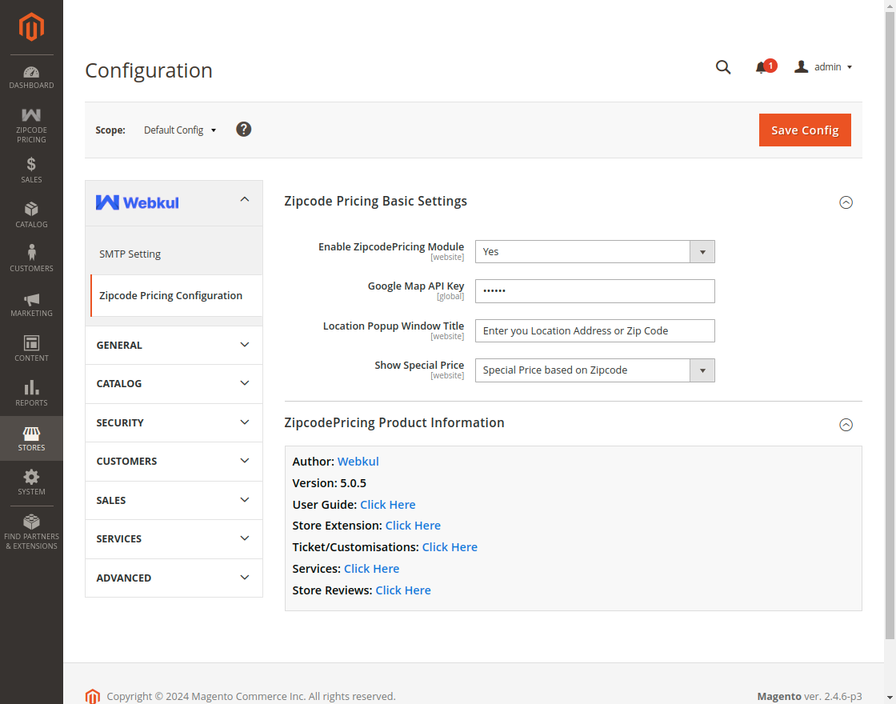The image size is (896, 704).
Task: Click the search magnifier icon
Action: (x=723, y=67)
